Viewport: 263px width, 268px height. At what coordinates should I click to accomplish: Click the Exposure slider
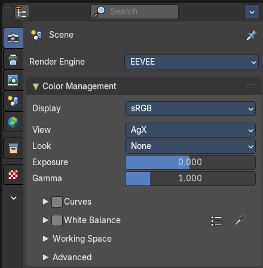coord(190,162)
